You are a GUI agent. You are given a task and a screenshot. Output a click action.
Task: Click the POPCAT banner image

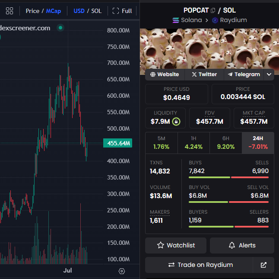click(209, 49)
